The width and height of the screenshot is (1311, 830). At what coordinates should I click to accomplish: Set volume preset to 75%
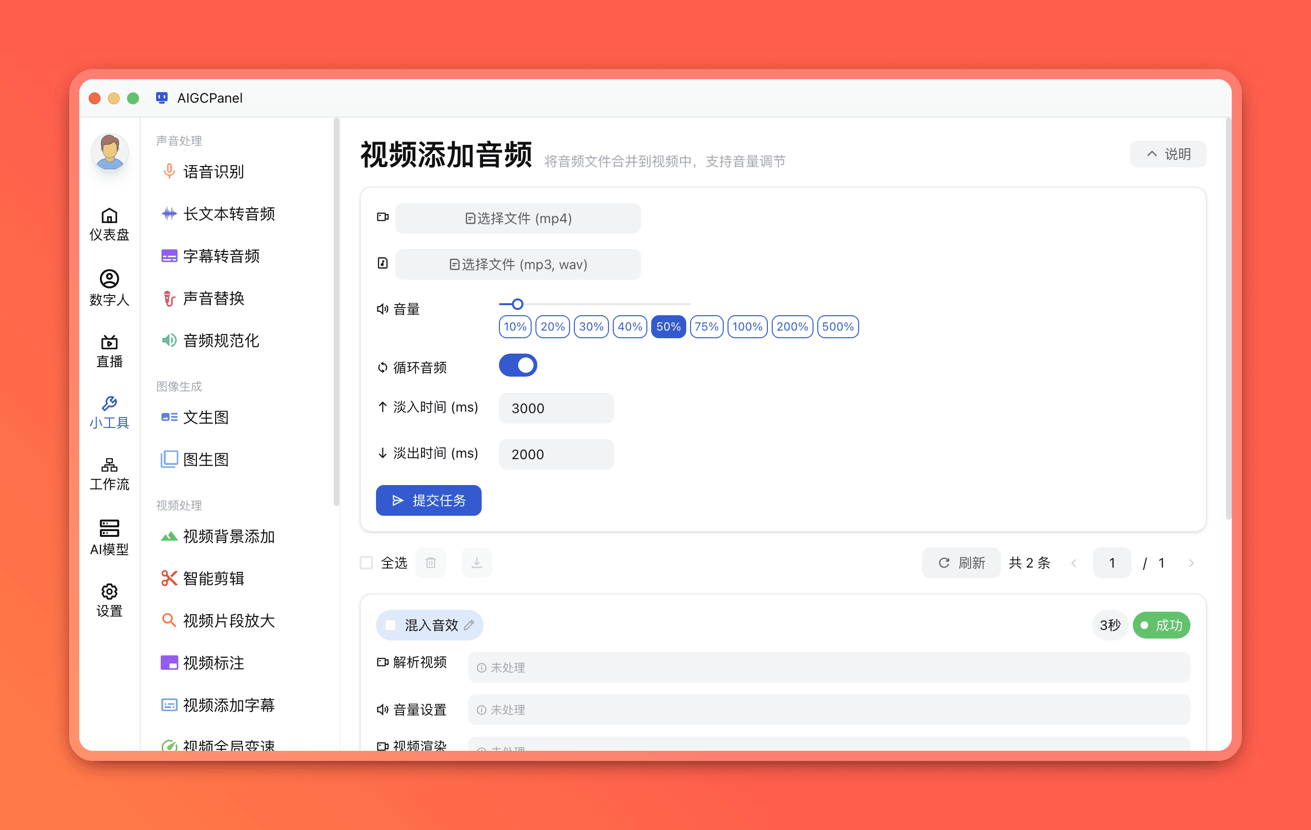(x=707, y=327)
